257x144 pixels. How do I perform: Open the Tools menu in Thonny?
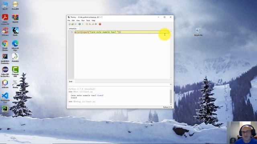88,20
